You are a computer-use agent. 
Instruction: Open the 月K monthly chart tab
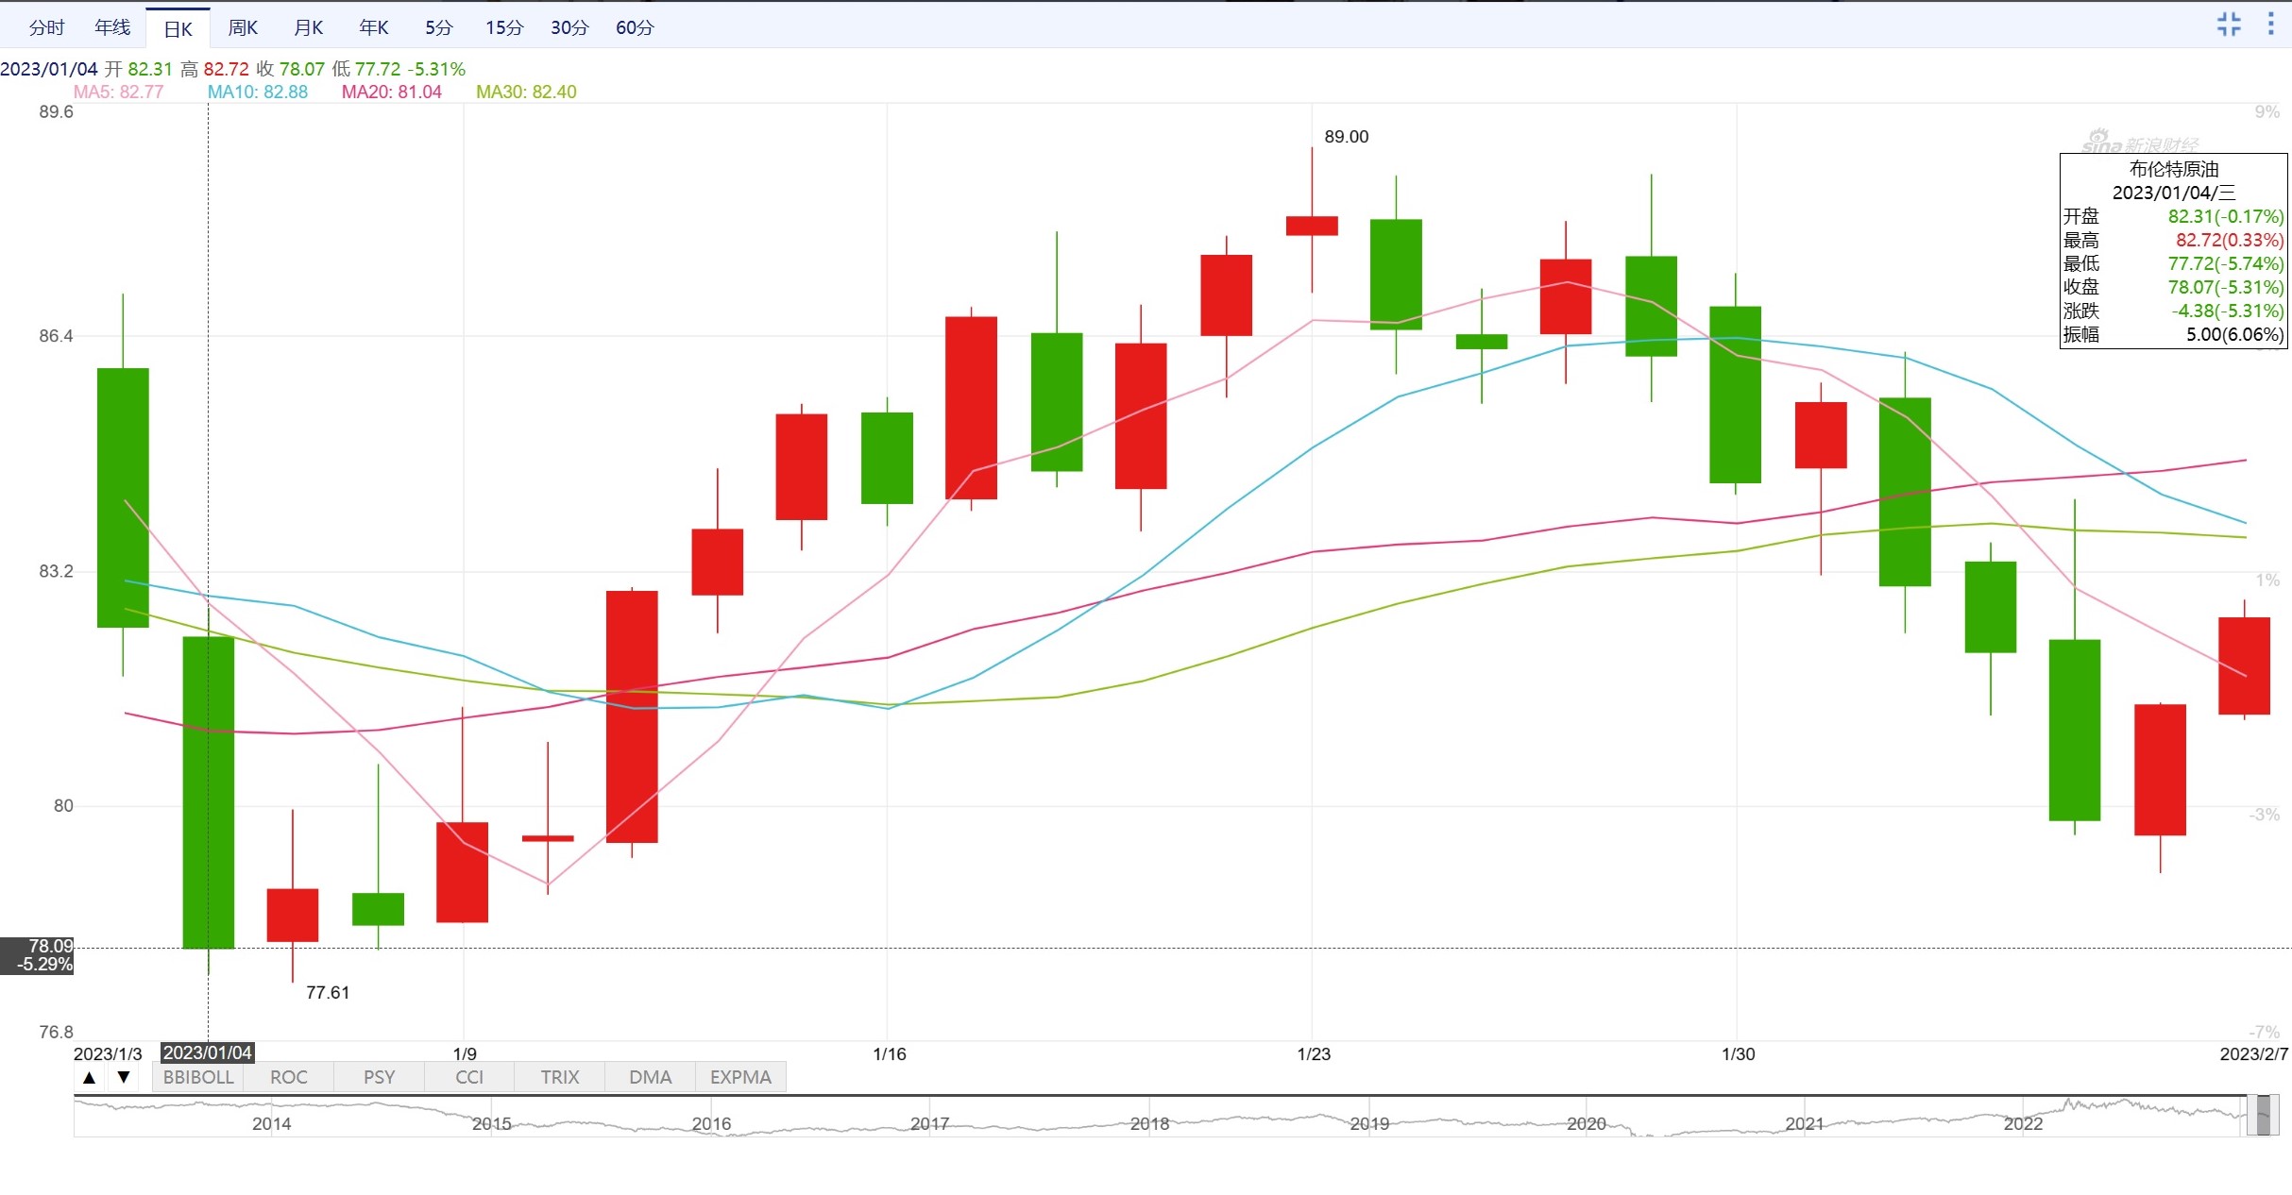[x=308, y=27]
